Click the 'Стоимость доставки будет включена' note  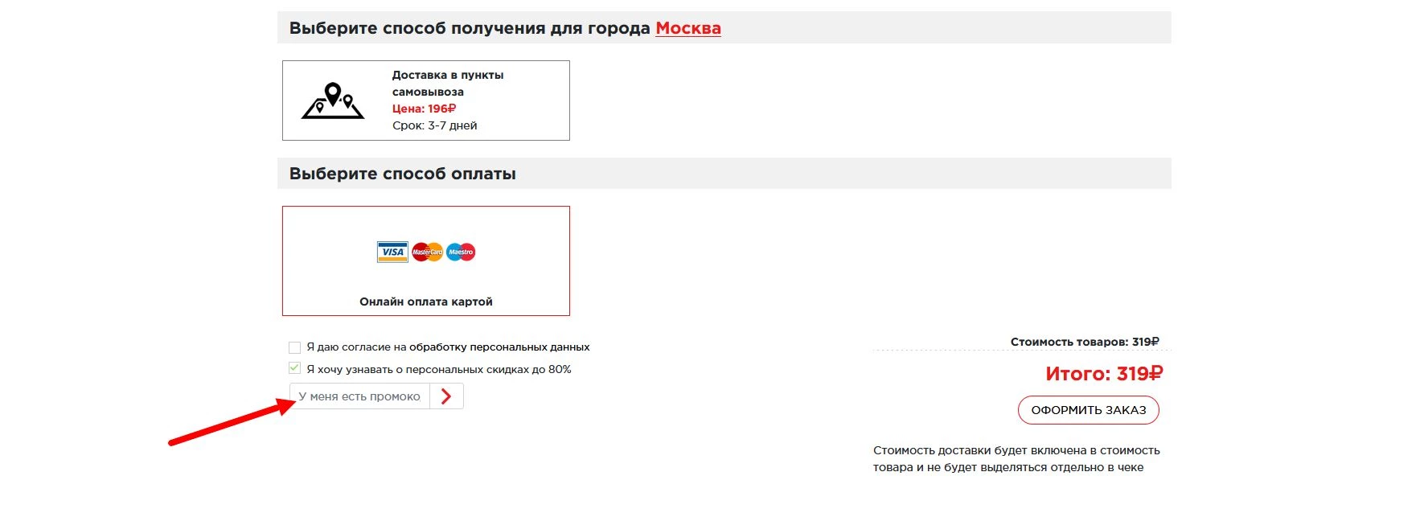[1016, 458]
